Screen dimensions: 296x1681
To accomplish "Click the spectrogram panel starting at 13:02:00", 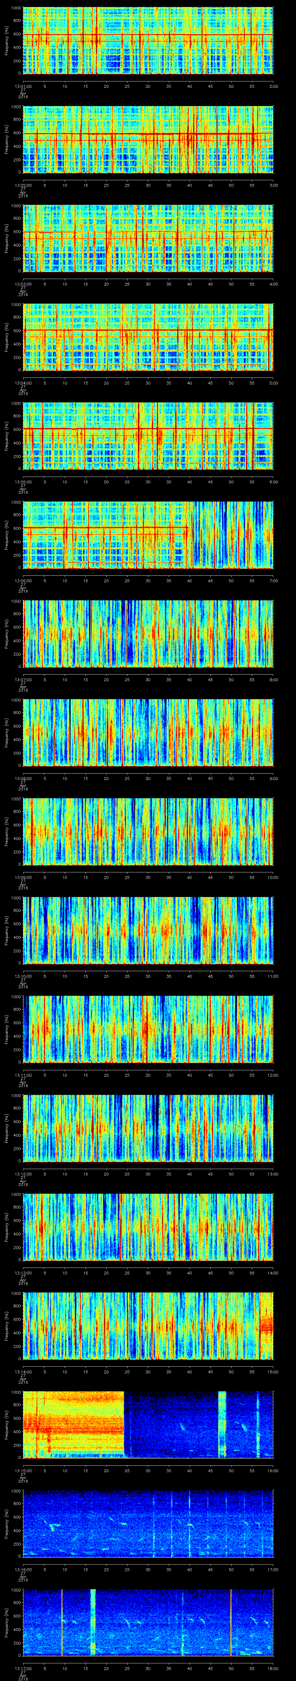I will click(148, 140).
